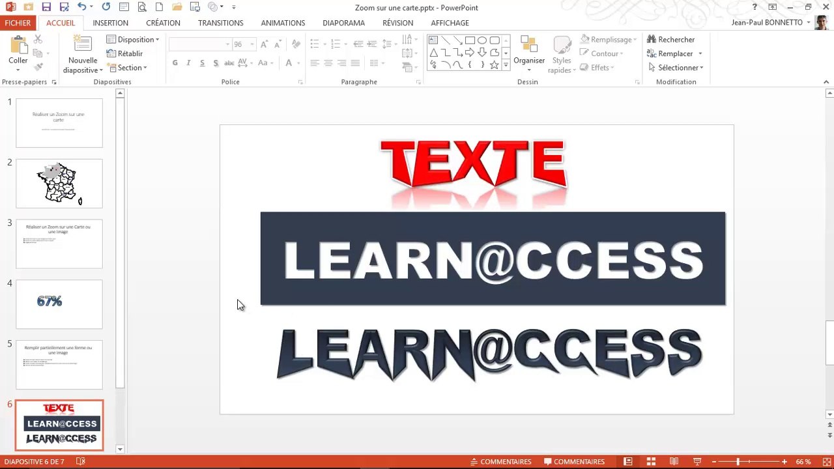Image resolution: width=834 pixels, height=469 pixels.
Task: Add a Nouvelle diapositive
Action: [82, 55]
